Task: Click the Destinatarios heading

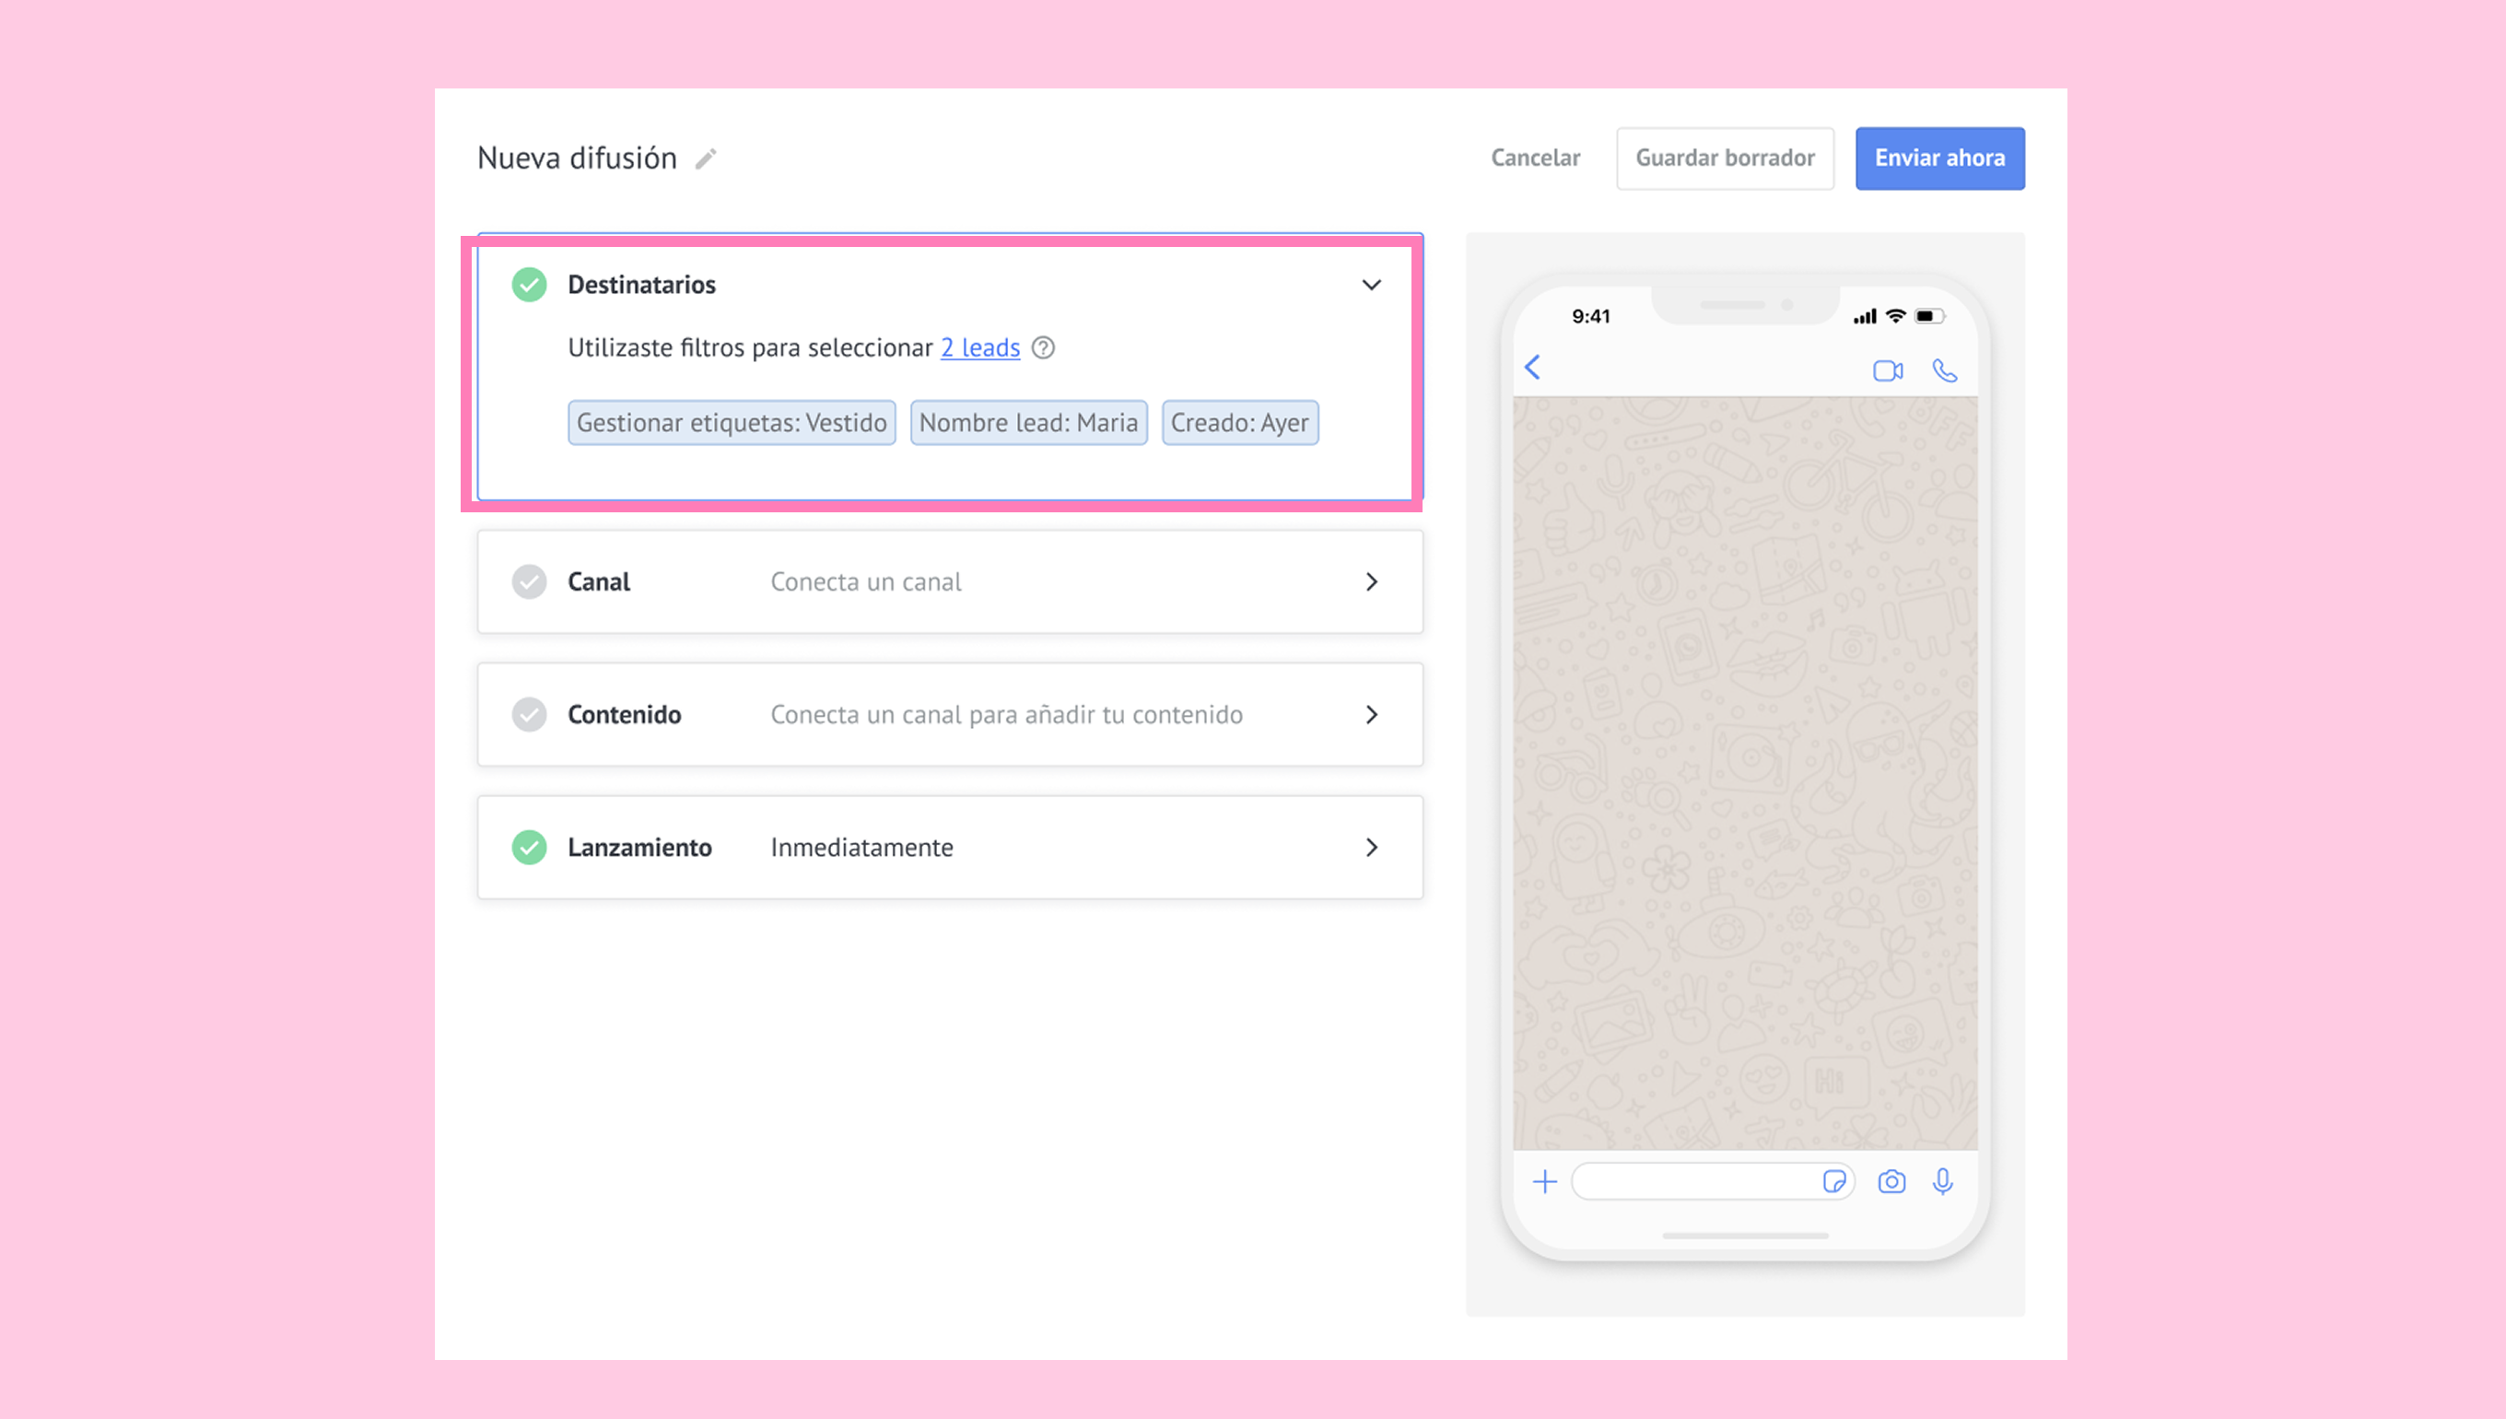Action: point(641,285)
